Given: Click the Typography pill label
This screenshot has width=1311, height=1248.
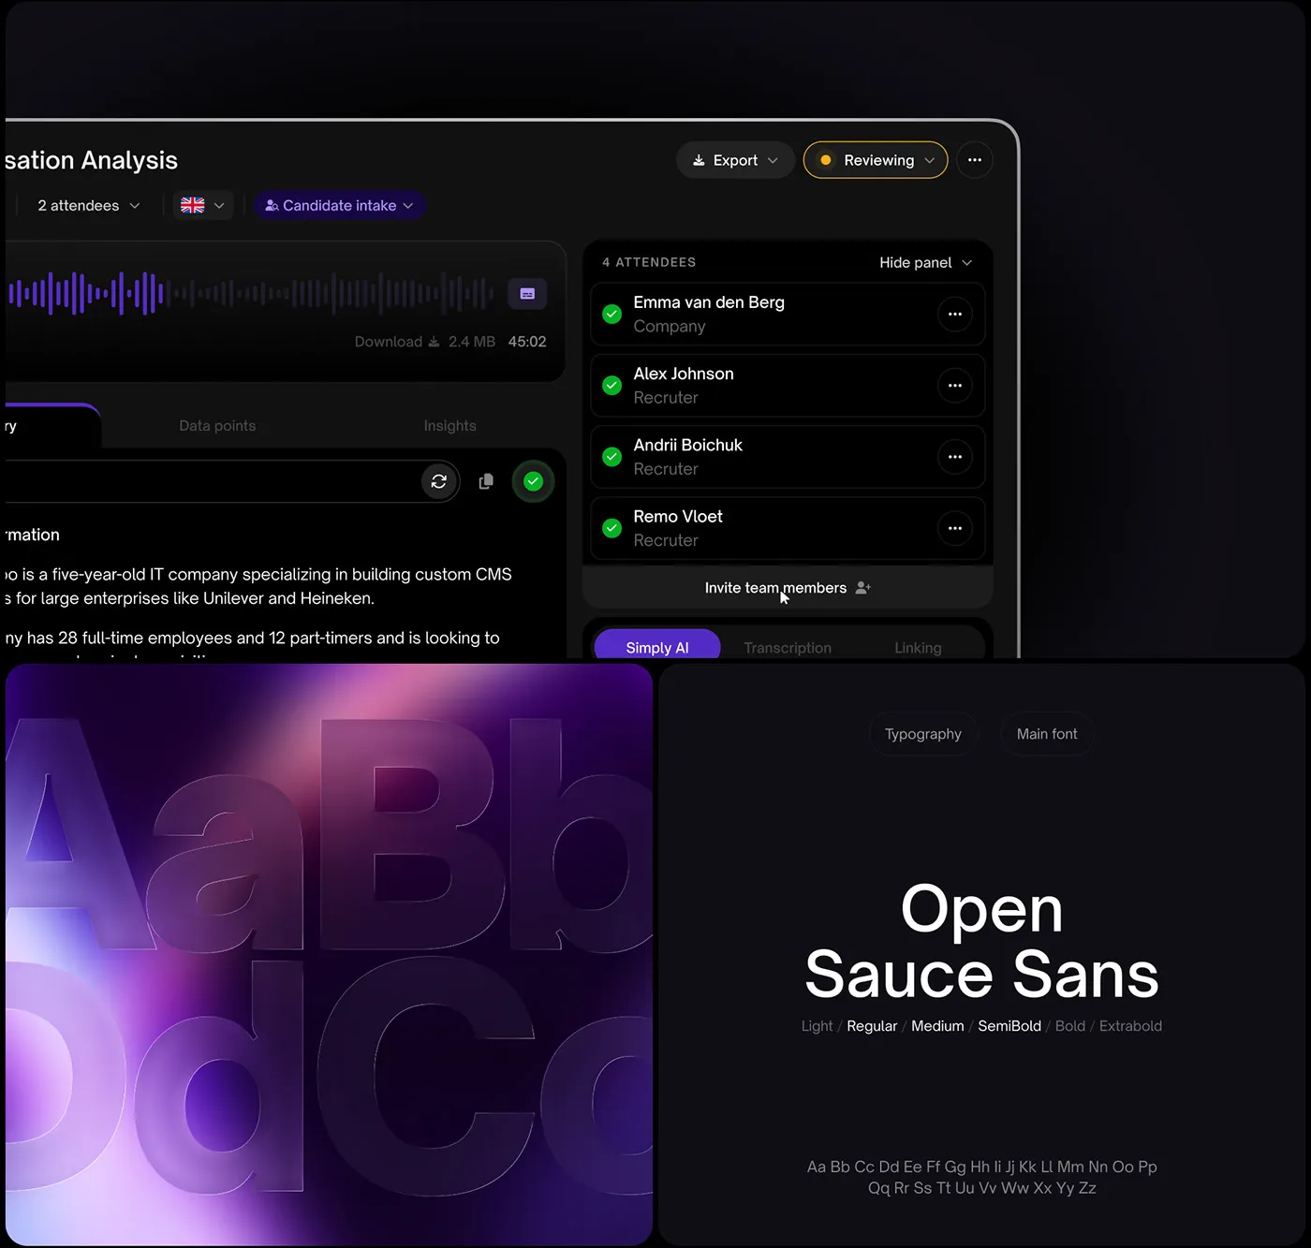Looking at the screenshot, I should point(923,734).
